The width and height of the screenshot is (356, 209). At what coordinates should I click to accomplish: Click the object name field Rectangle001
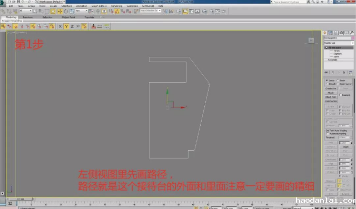click(x=338, y=38)
